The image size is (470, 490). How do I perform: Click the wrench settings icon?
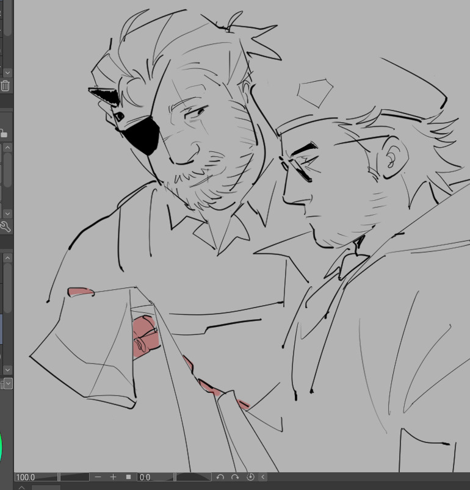pyautogui.click(x=5, y=228)
